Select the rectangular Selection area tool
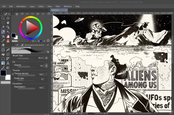174x115 pixels. click(x=3, y=23)
